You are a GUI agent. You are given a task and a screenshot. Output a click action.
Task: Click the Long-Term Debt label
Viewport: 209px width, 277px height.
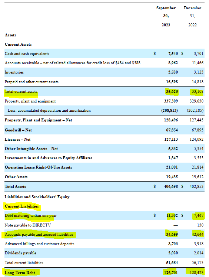[20, 273]
